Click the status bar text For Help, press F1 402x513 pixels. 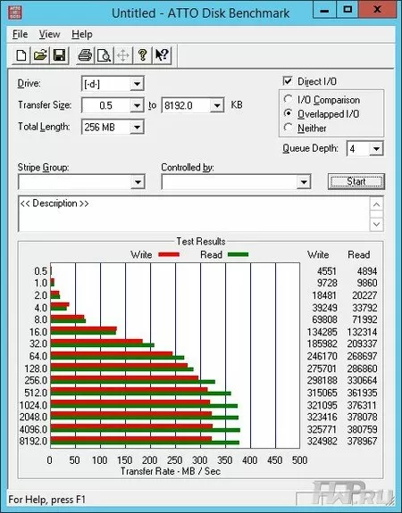pos(46,500)
